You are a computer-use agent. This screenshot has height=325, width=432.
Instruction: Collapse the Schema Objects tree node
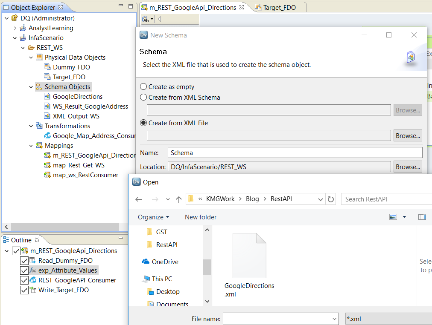coord(30,86)
